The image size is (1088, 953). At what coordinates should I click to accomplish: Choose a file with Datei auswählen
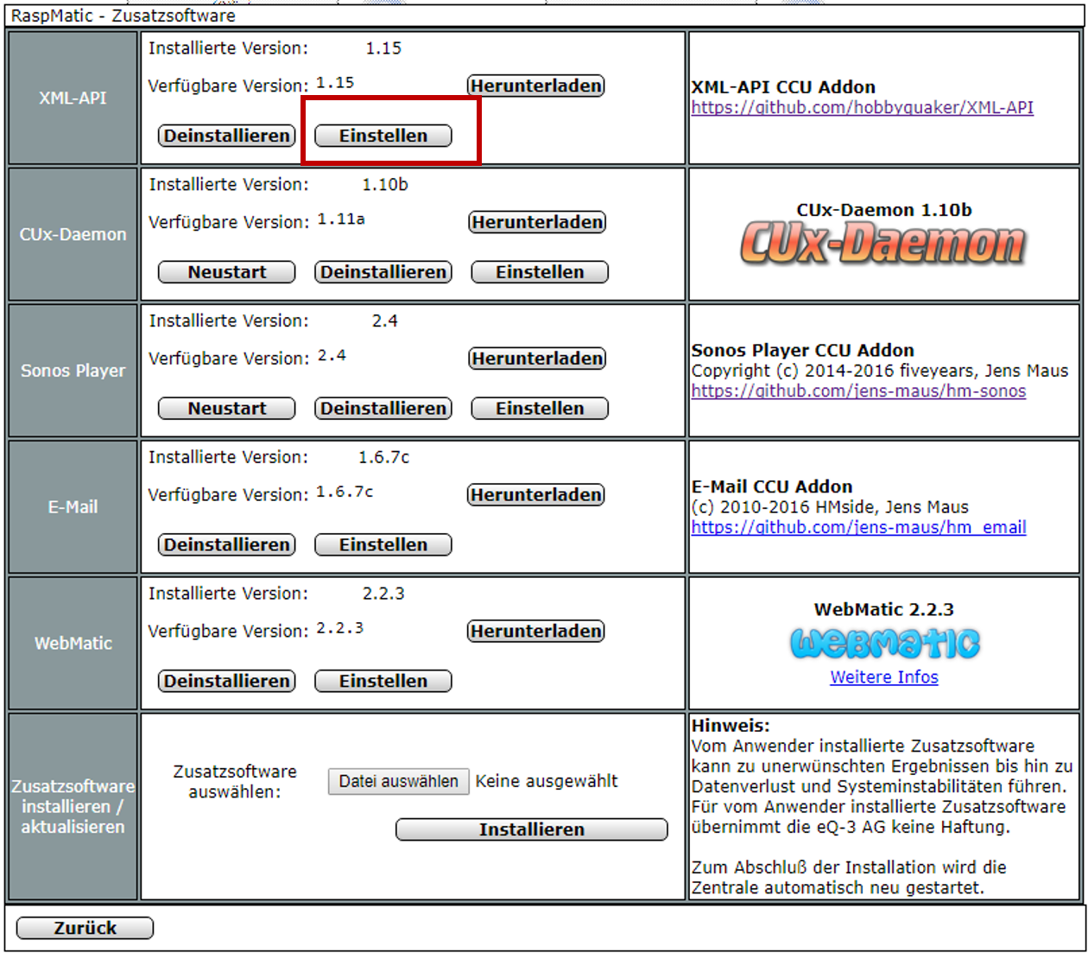(x=398, y=781)
